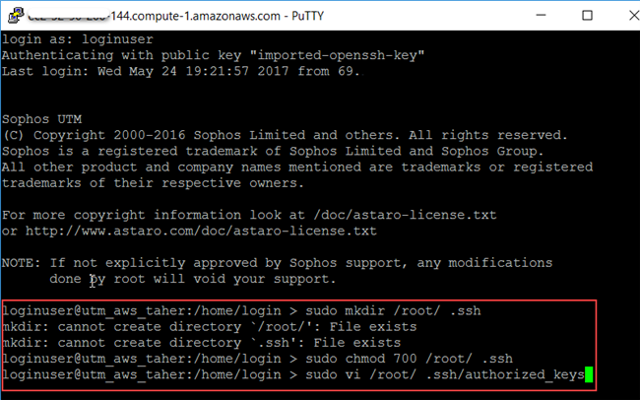Screen dimensions: 640x400
Task: Click the "imported-openssh-key" text
Action: point(337,55)
